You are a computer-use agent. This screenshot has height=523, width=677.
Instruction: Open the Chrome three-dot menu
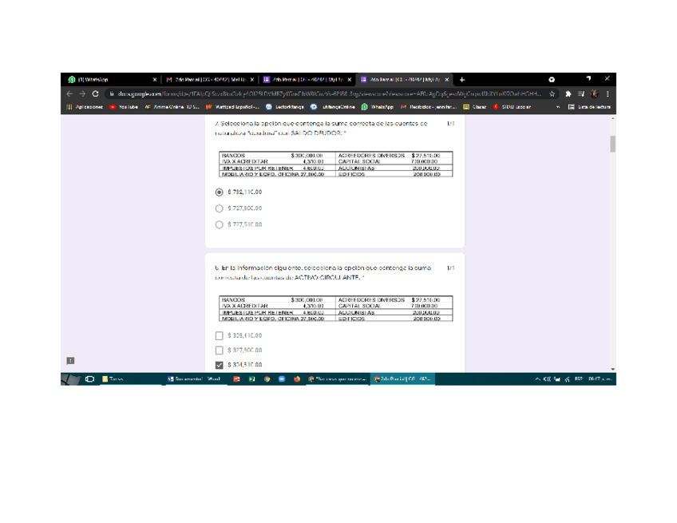(608, 93)
